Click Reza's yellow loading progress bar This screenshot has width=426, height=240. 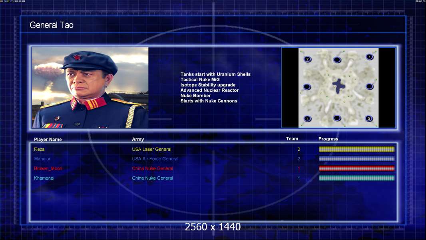coord(357,149)
